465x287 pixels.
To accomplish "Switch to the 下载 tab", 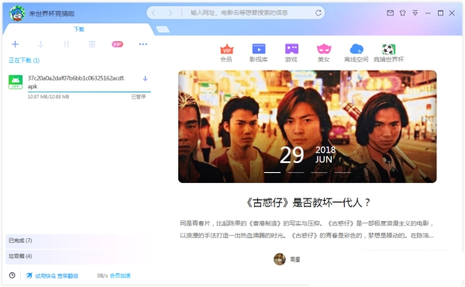I will click(79, 29).
